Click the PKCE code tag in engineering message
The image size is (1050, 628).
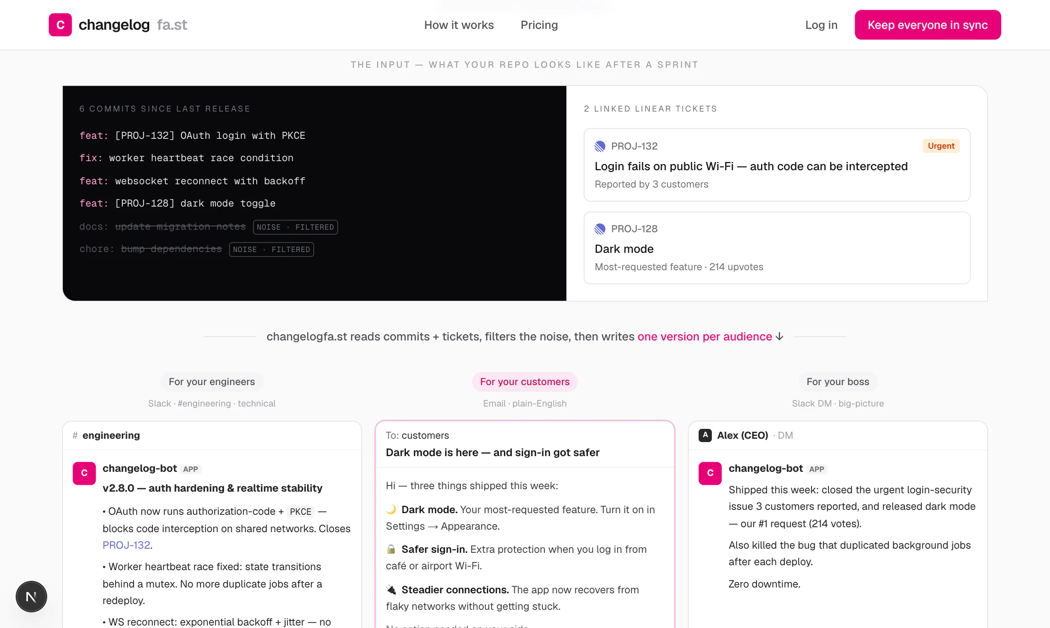coord(300,511)
